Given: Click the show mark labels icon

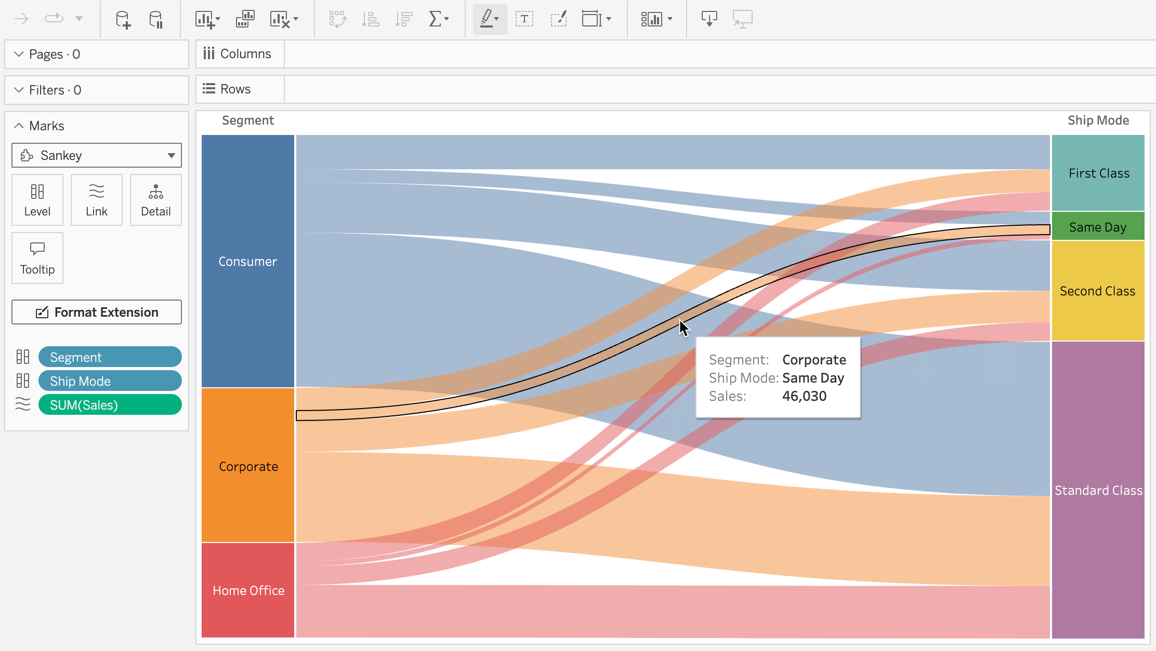Looking at the screenshot, I should 524,19.
